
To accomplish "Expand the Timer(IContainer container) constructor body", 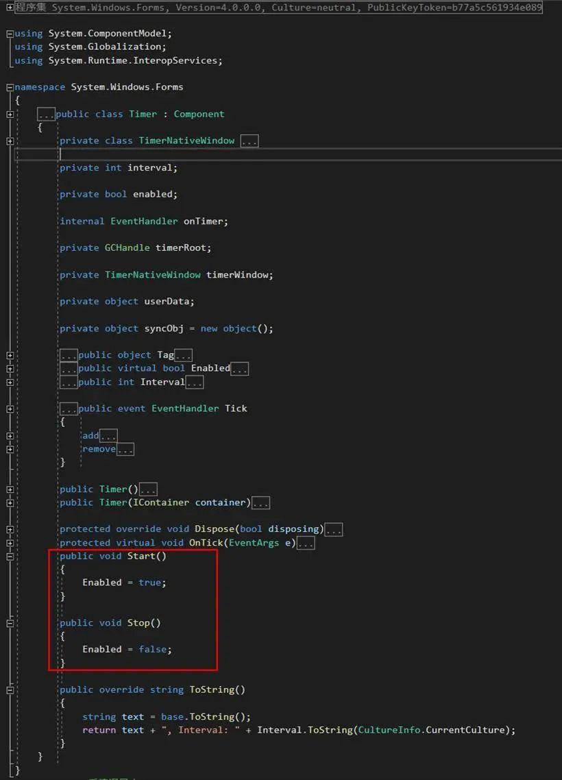I will tap(260, 502).
